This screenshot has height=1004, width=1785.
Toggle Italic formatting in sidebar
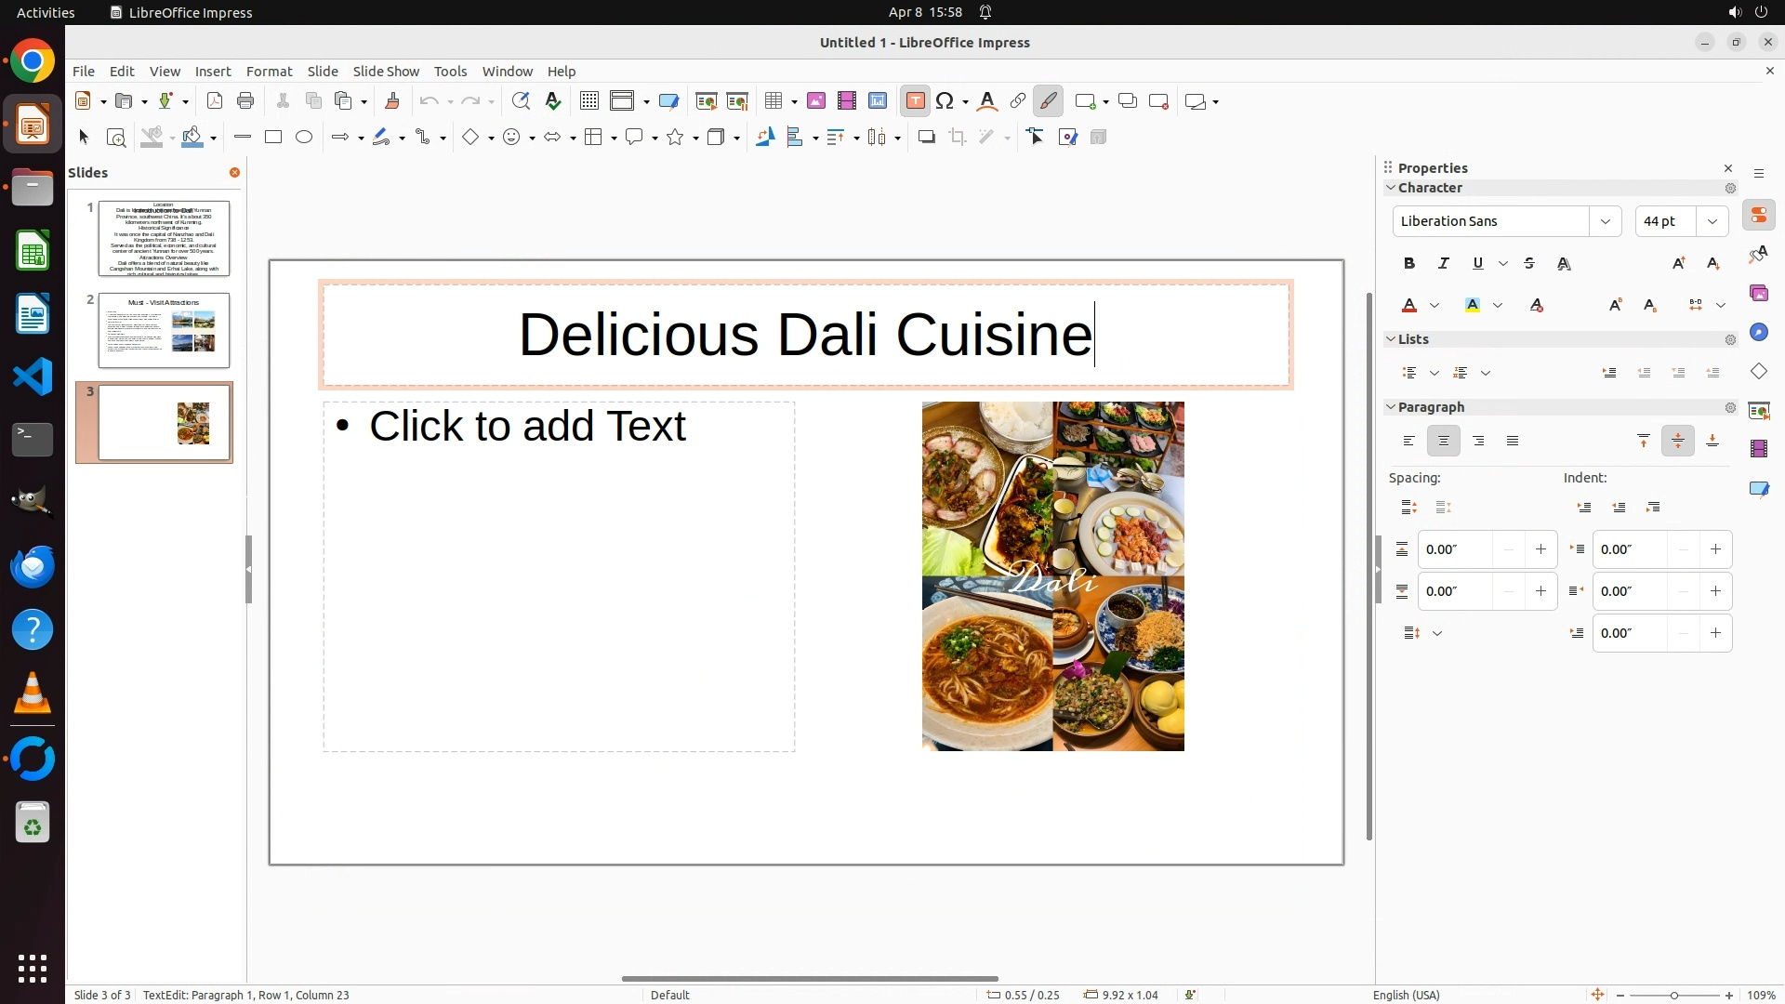[x=1444, y=264]
